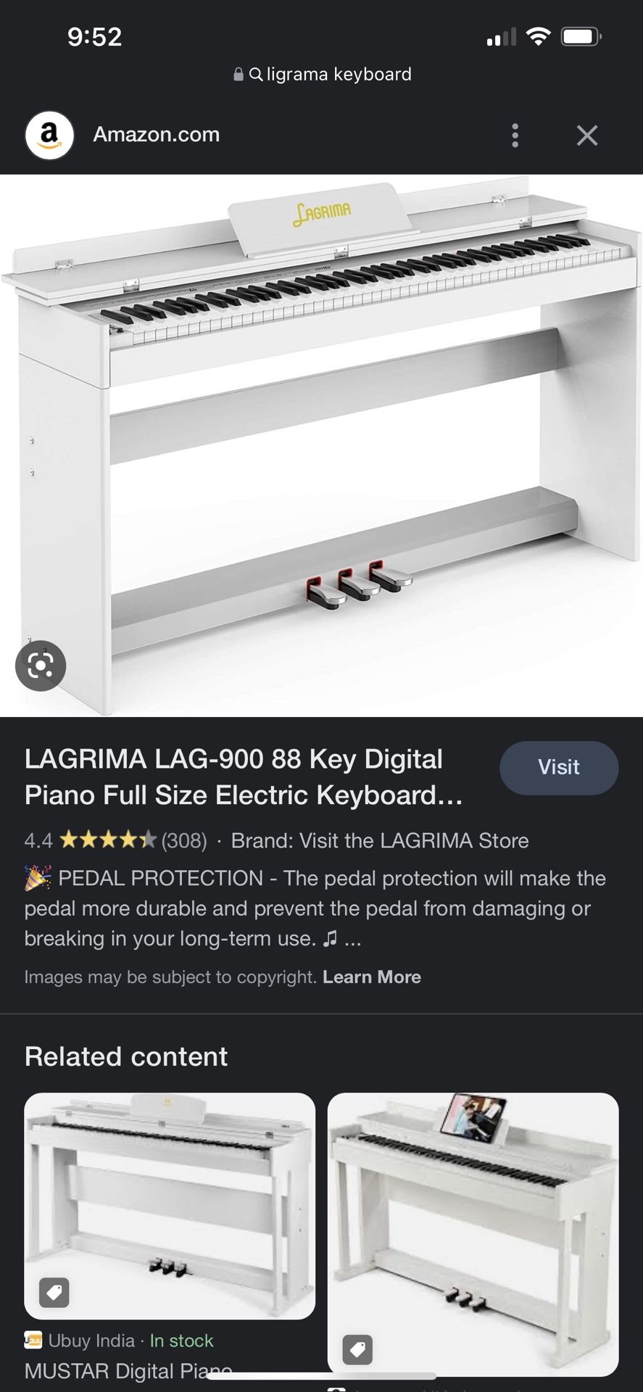This screenshot has width=643, height=1392.
Task: Open the Amazon.com source link
Action: click(156, 135)
